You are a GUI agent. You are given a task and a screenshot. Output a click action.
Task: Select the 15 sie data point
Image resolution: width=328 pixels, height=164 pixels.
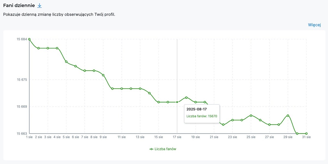coord(159,102)
